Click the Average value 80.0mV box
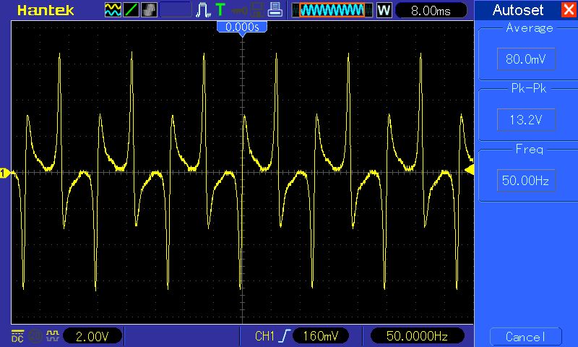This screenshot has height=347, width=578. (x=526, y=59)
